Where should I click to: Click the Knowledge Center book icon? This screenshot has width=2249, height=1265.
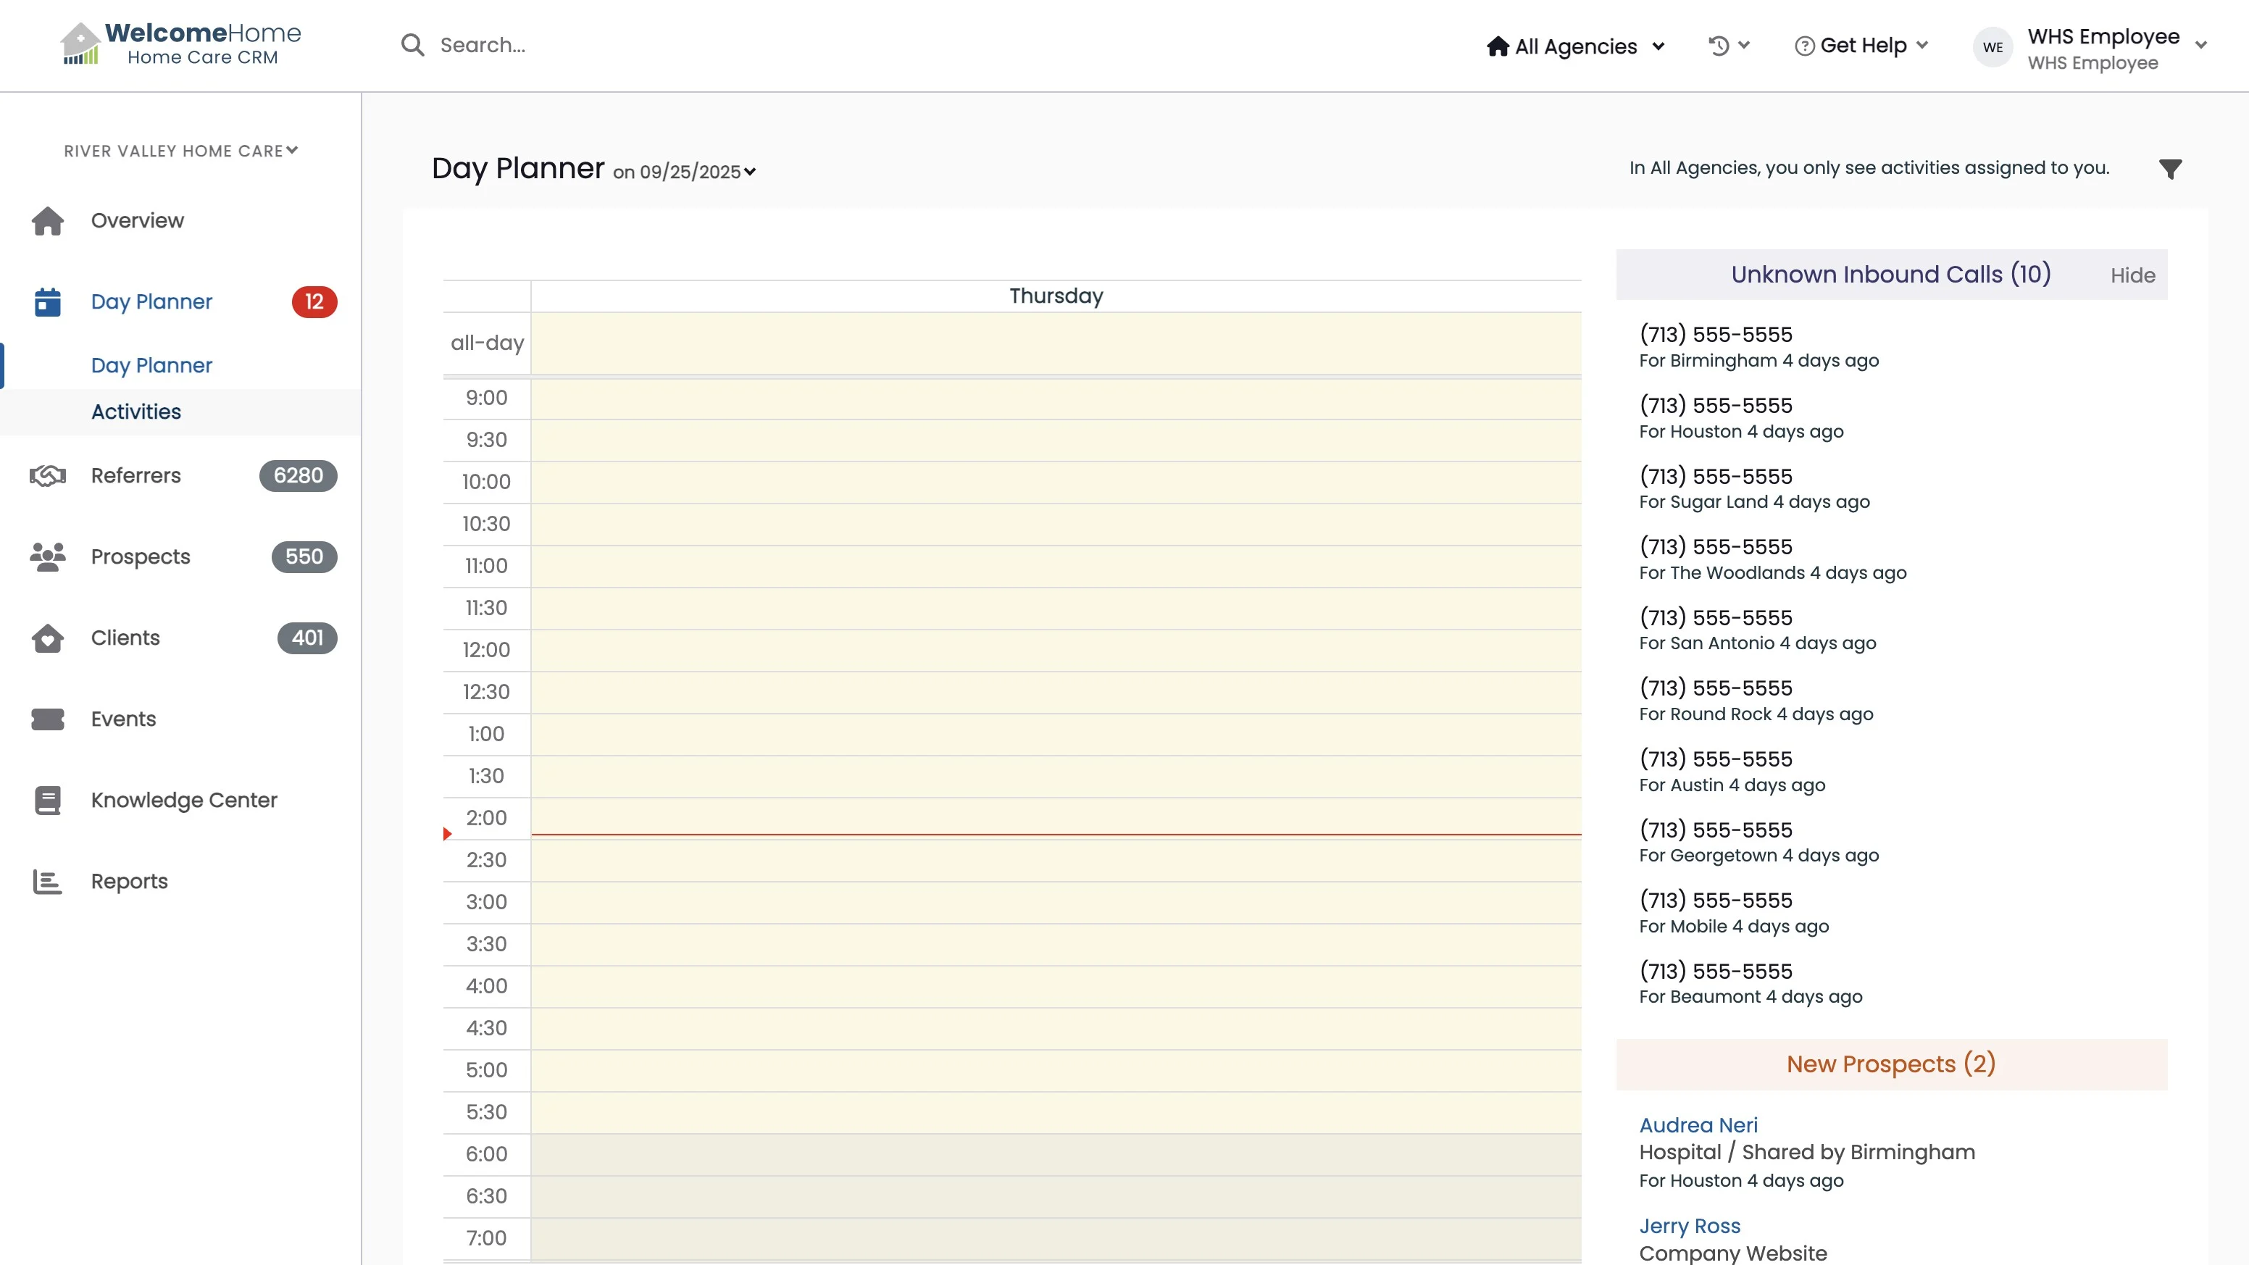click(x=48, y=801)
